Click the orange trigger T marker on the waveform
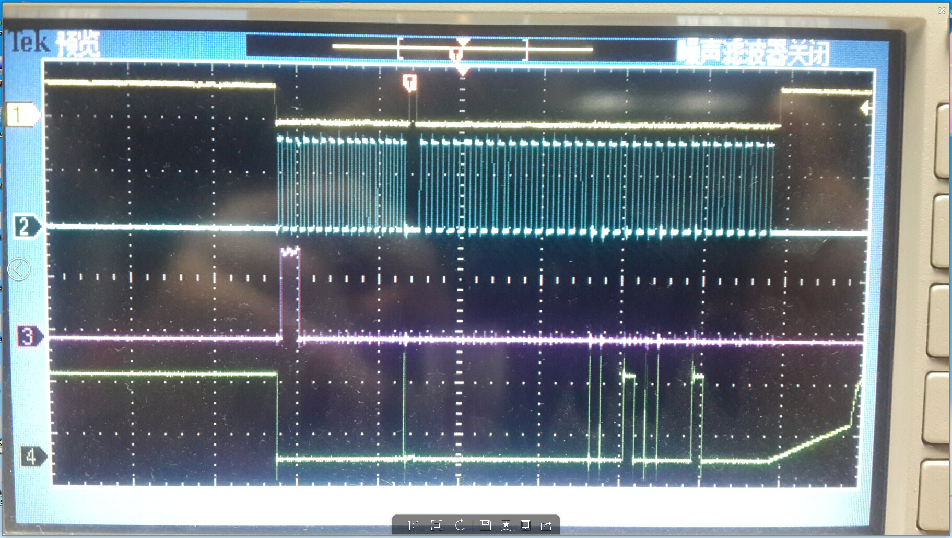The width and height of the screenshot is (952, 538). 410,83
